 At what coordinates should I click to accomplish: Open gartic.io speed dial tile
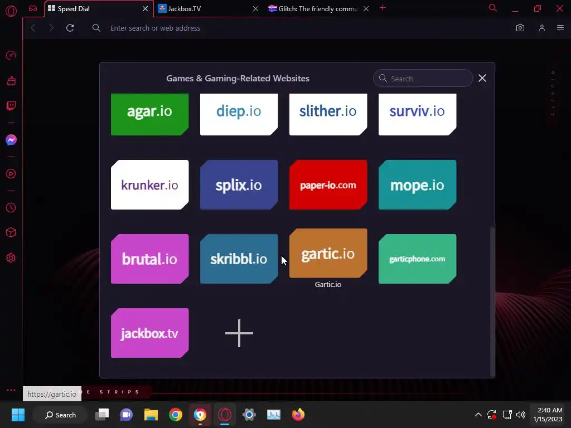click(x=328, y=254)
